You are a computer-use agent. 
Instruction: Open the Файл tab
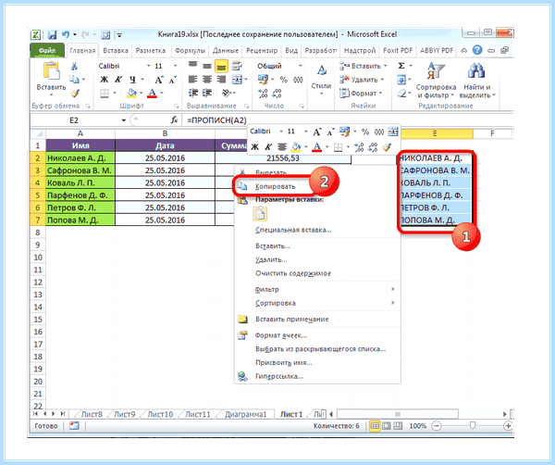click(x=47, y=50)
